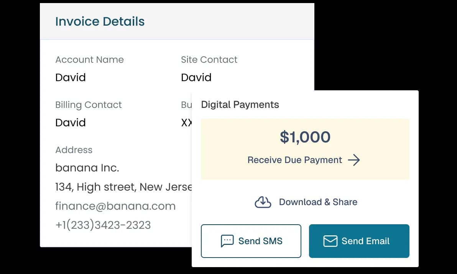
Task: Click the envelope icon on Send Email
Action: pos(330,241)
